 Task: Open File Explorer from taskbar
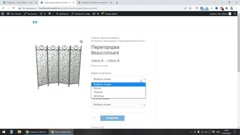(19, 132)
